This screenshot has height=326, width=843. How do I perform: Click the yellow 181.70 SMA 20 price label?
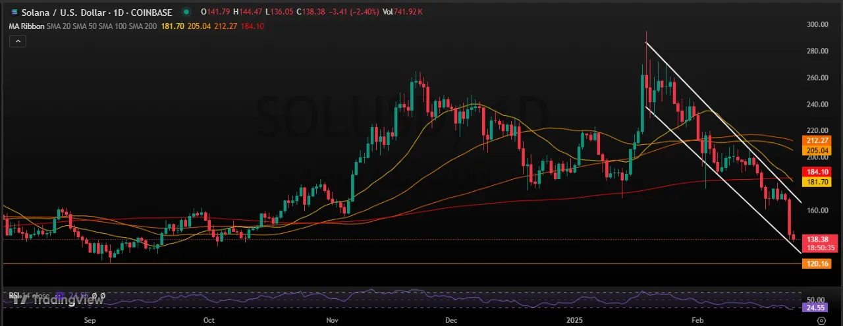coord(814,181)
